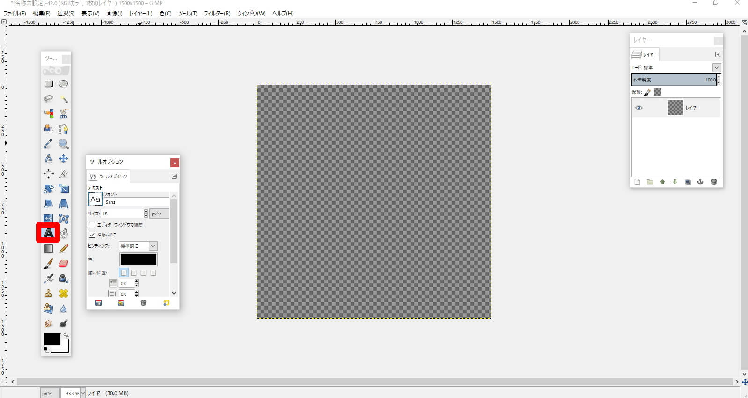Pick the Fuzzy Select magic wand tool
Image resolution: width=748 pixels, height=398 pixels.
click(x=64, y=99)
